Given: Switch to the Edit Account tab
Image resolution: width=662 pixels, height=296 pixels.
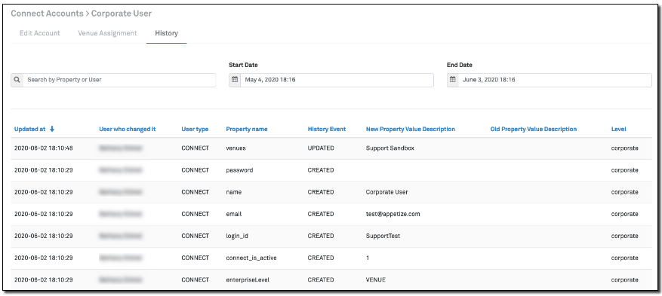Looking at the screenshot, I should 40,33.
